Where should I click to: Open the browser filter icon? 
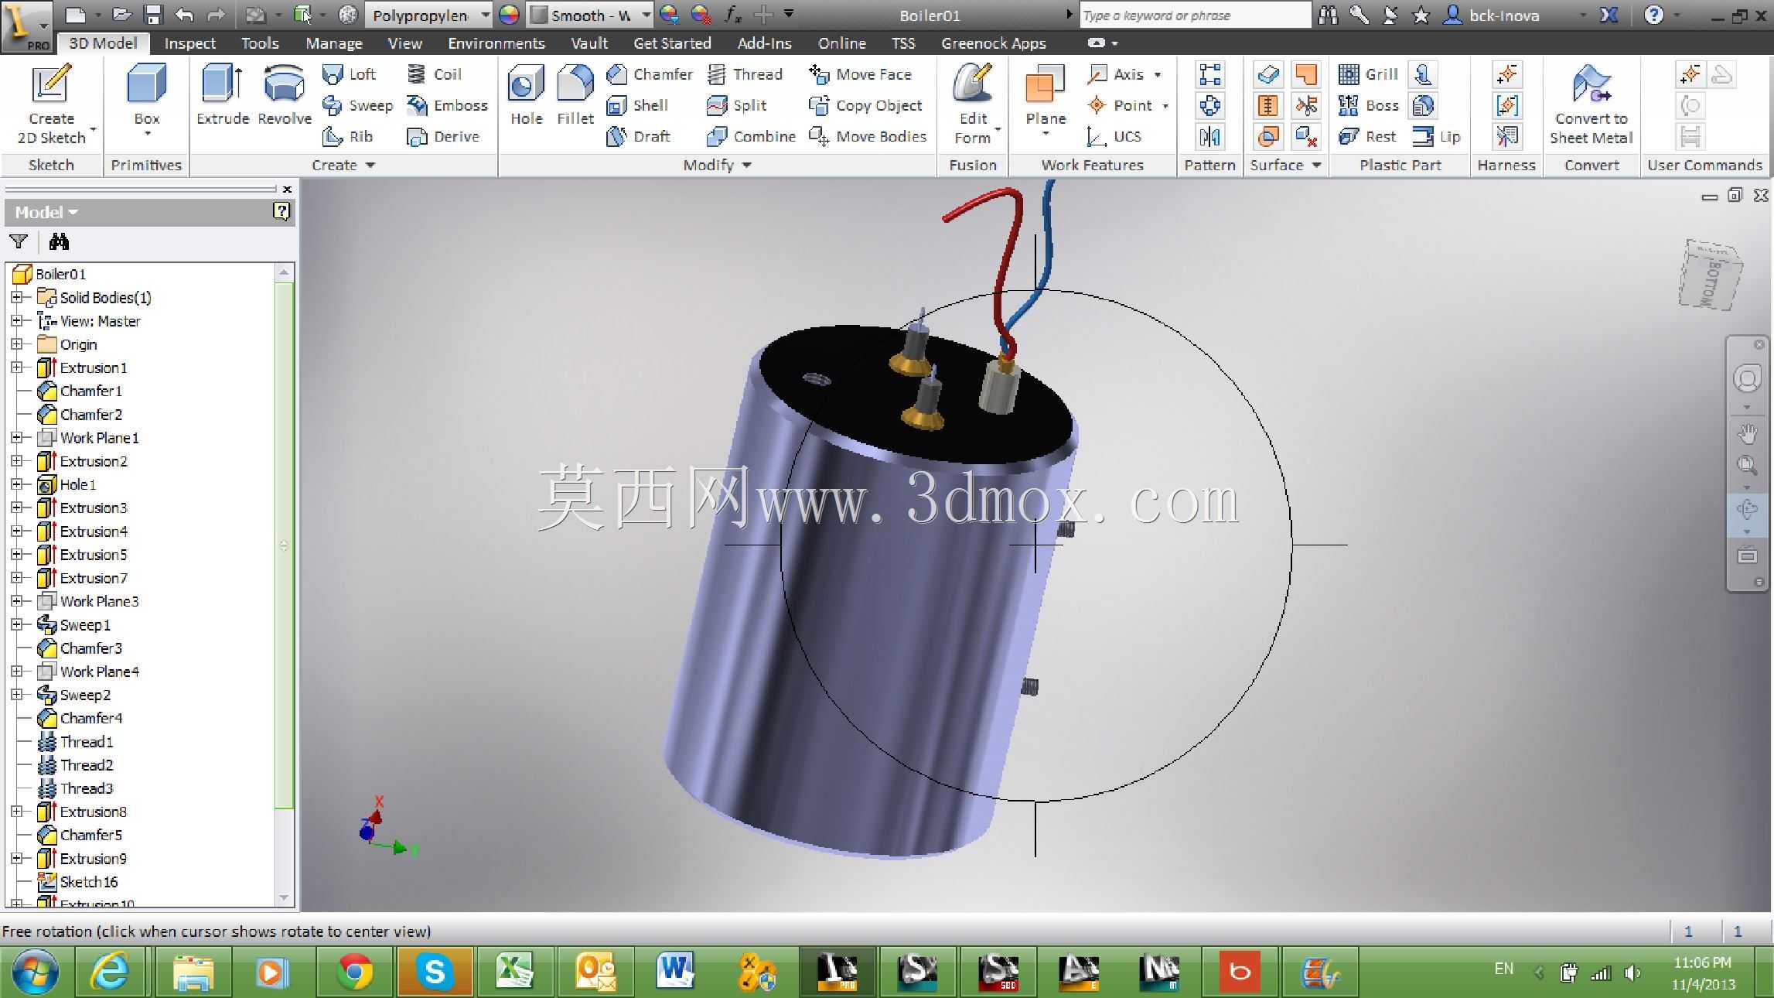click(19, 242)
